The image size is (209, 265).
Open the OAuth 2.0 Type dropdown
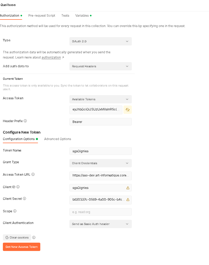[x=100, y=41]
